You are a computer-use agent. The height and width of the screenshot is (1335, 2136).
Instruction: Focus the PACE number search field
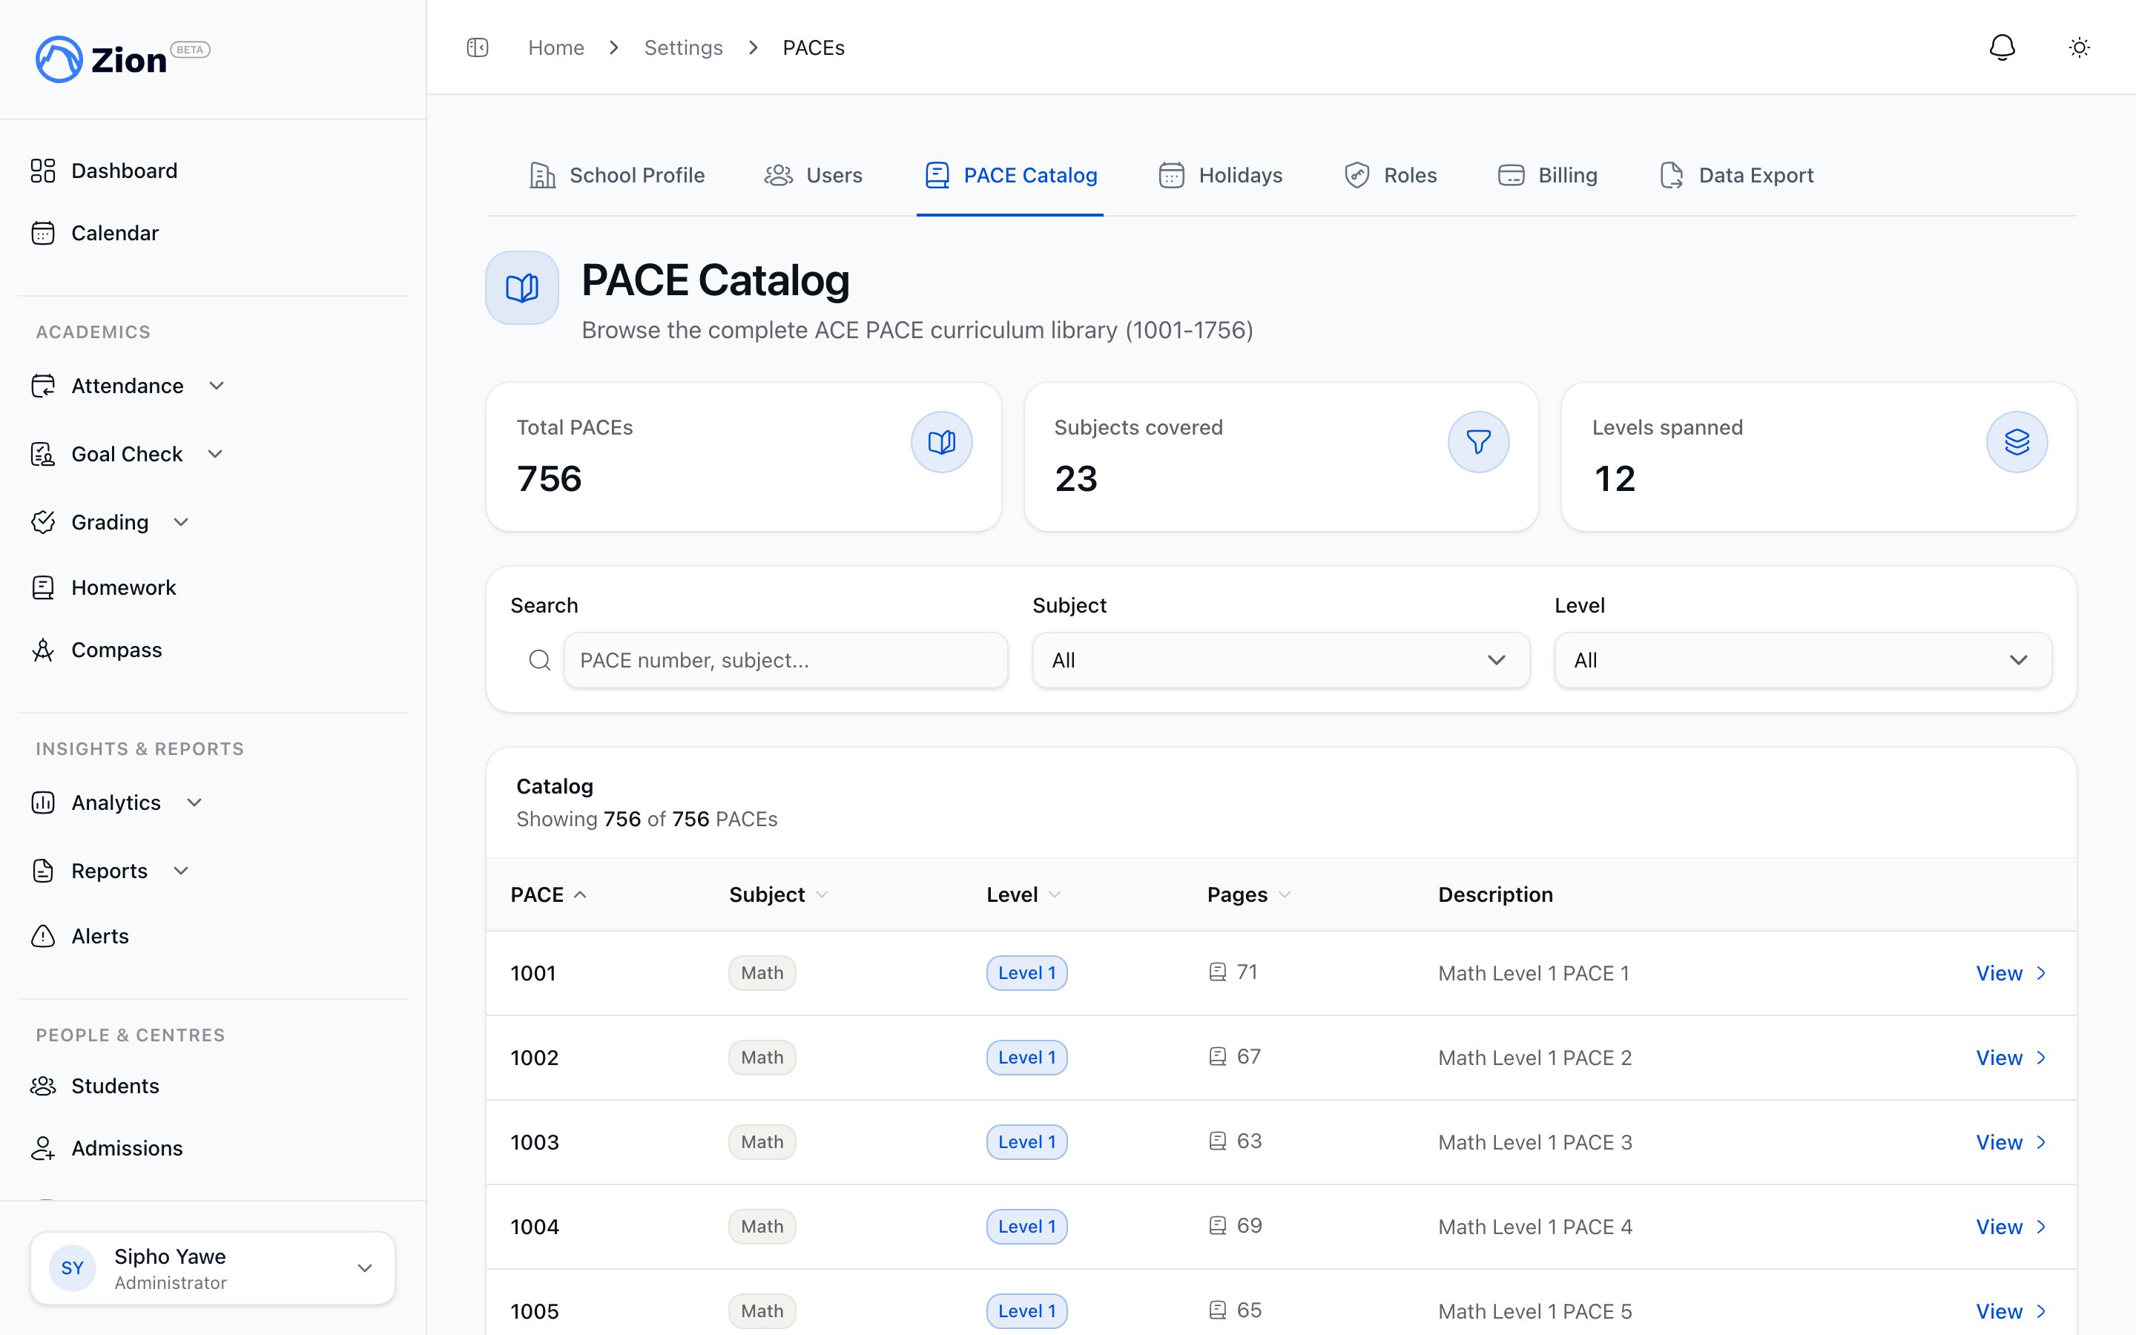(x=785, y=660)
